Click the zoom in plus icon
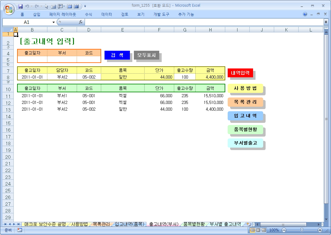 click(x=320, y=230)
